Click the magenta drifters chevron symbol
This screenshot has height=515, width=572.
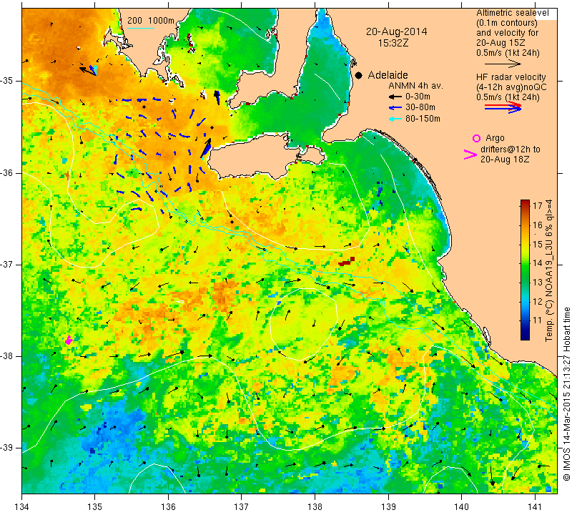470,154
